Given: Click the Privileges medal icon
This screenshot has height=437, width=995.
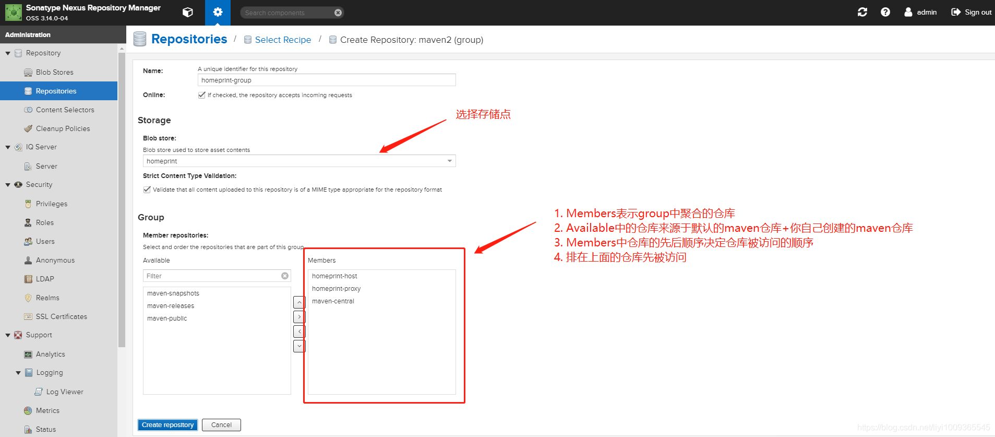Looking at the screenshot, I should click(28, 204).
